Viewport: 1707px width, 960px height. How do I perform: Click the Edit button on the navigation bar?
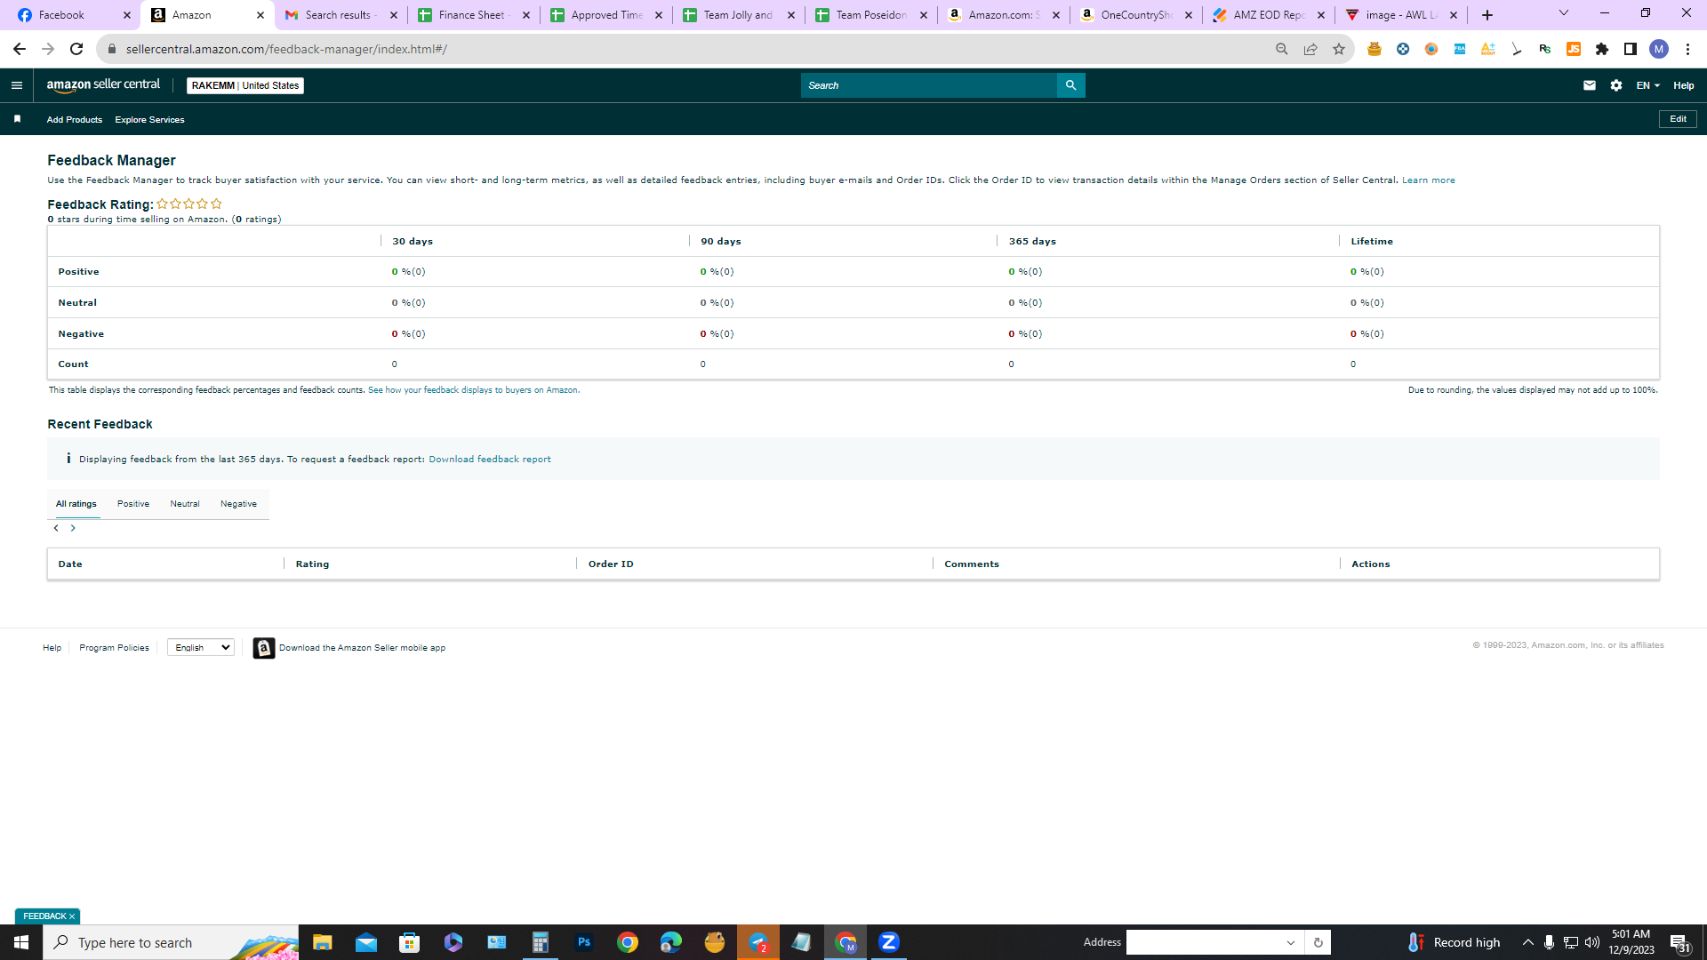(1678, 119)
